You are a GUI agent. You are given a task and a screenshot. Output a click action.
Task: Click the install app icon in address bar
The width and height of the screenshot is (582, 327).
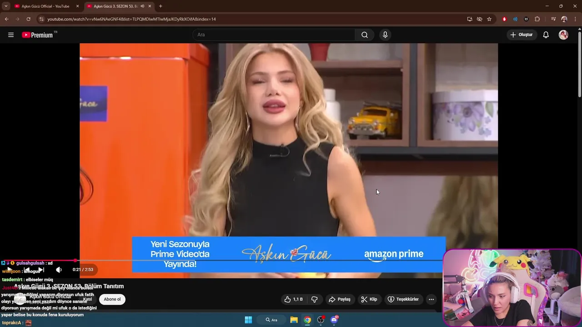click(x=470, y=19)
